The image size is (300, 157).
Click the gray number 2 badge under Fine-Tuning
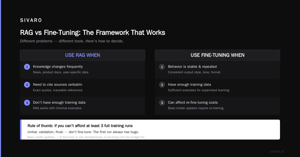pos(162,85)
